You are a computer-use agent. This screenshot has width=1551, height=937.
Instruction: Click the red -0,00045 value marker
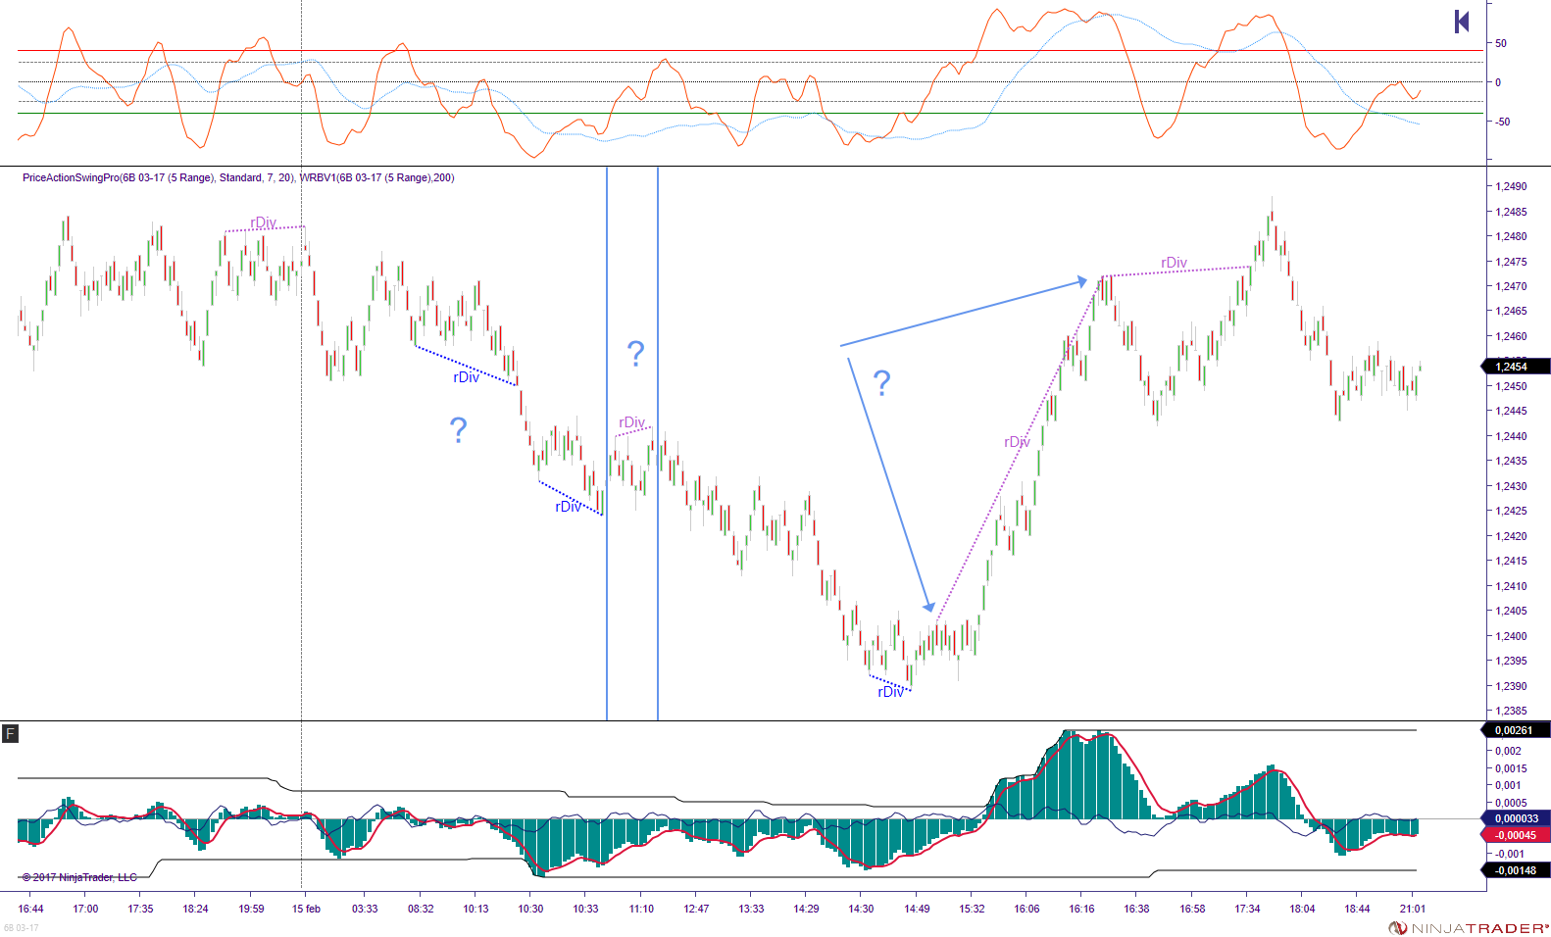[1515, 835]
